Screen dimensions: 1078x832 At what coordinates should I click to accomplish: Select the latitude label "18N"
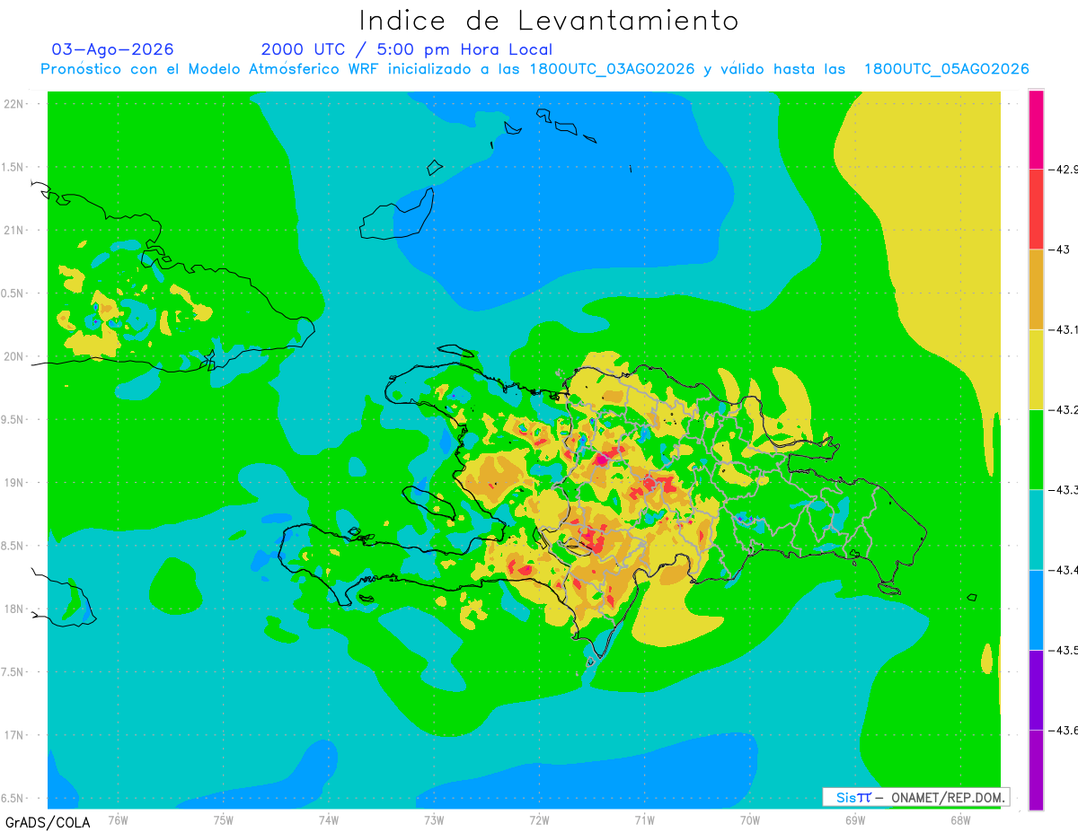(15, 609)
